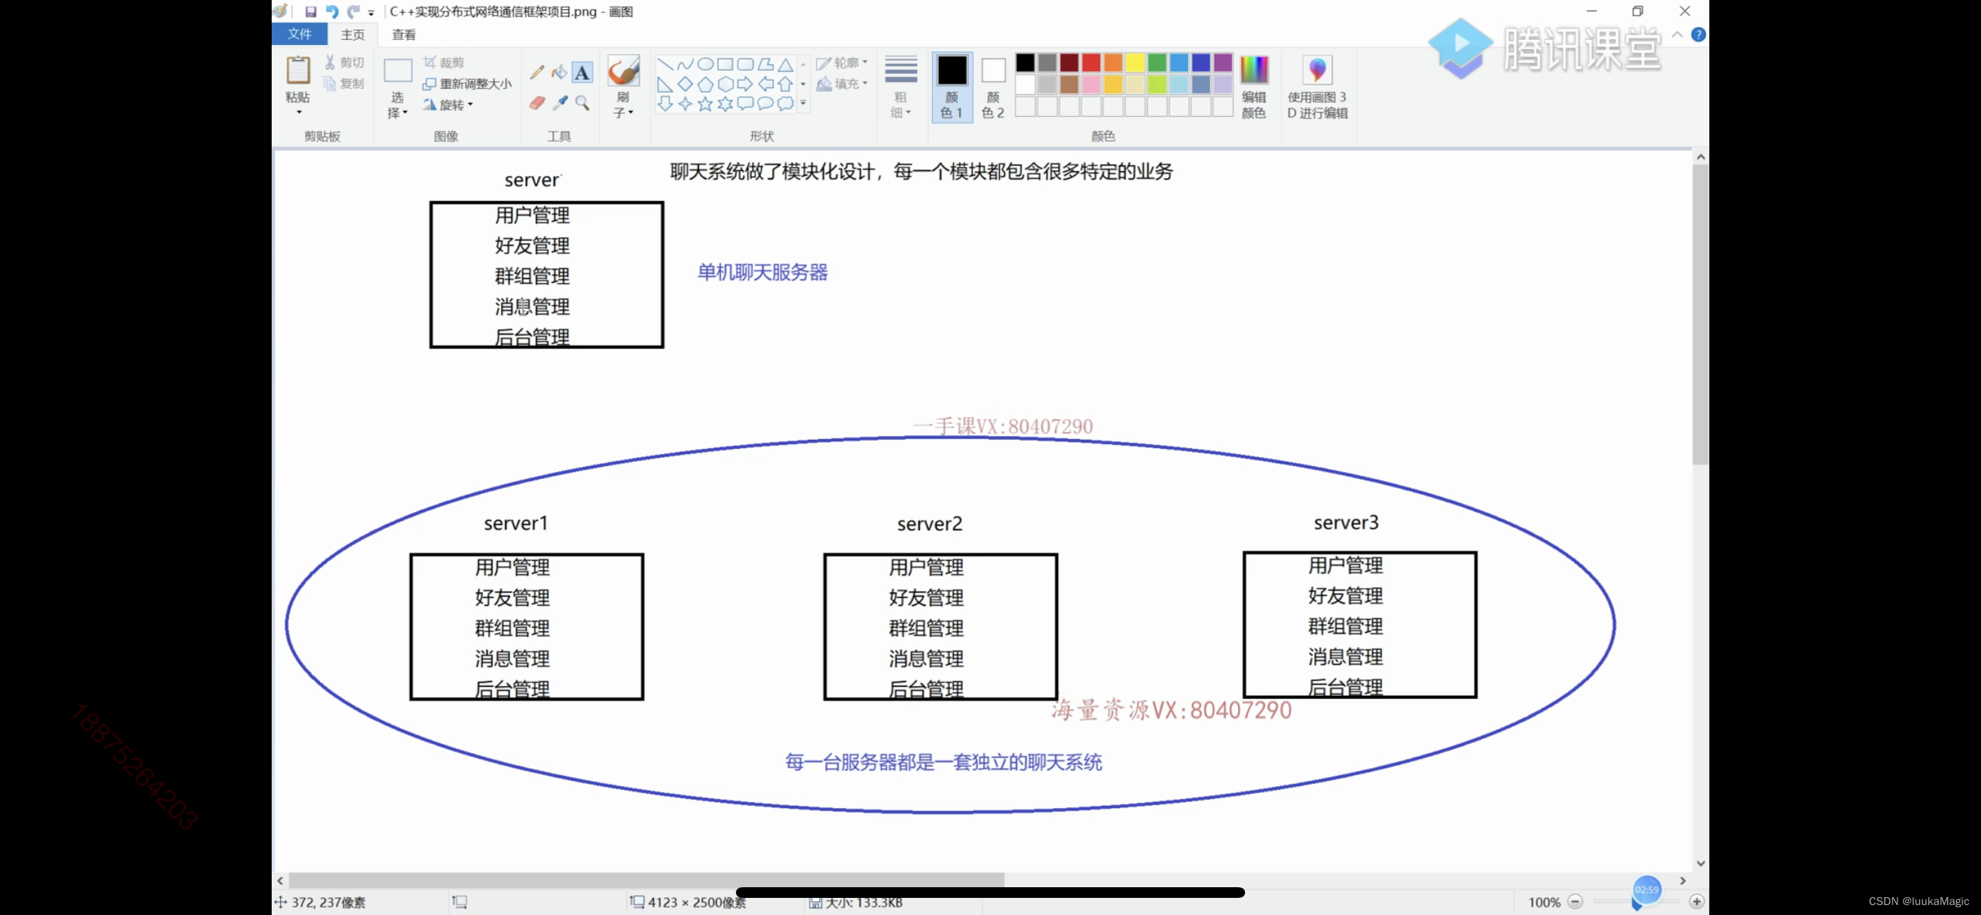The height and width of the screenshot is (915, 1981).
Task: Click the Brushes tool icon
Action: tap(623, 71)
